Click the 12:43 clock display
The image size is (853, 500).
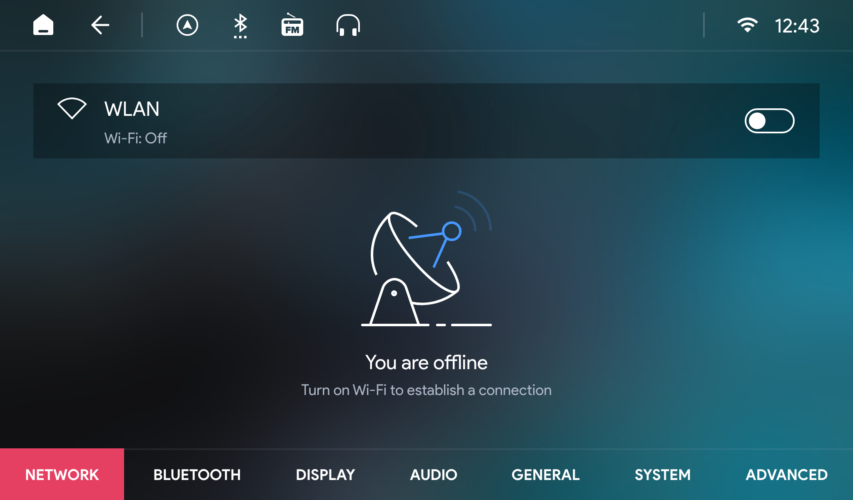point(797,26)
